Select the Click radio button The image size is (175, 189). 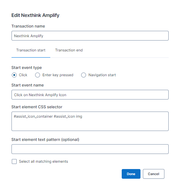[x=14, y=75]
